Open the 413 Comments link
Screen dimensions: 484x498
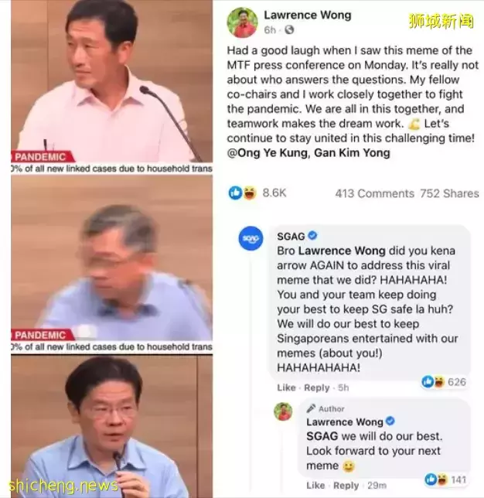pos(374,193)
